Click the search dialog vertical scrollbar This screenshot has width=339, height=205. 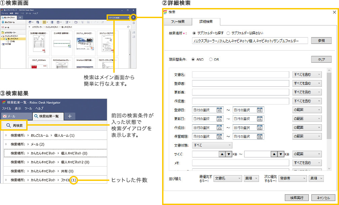click(329, 107)
